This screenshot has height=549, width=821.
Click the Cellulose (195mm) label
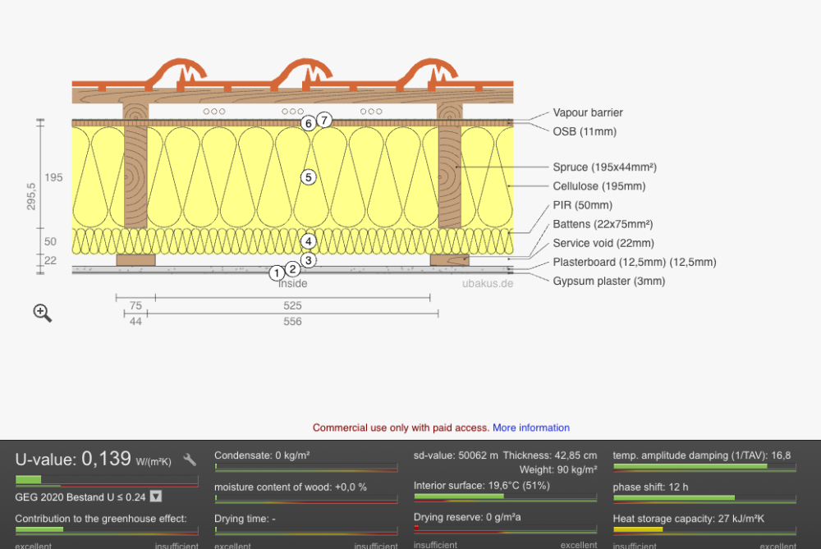(599, 185)
